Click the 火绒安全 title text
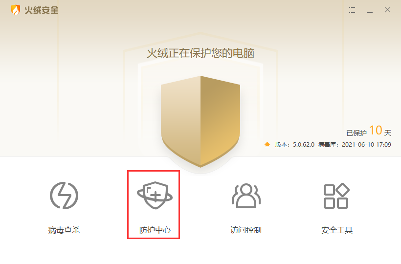This screenshot has width=401, height=264. pos(42,10)
